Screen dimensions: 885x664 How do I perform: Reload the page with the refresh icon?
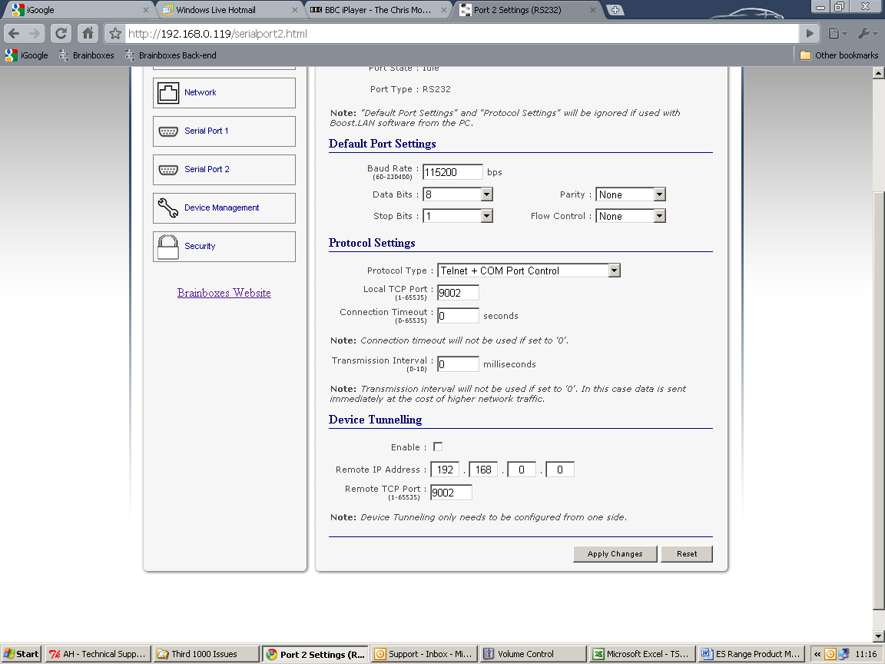(x=61, y=33)
